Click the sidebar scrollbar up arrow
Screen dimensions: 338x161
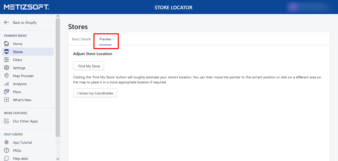pyautogui.click(x=58, y=16)
